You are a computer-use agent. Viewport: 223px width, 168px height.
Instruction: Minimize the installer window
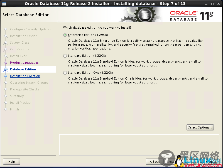click(x=206, y=4)
